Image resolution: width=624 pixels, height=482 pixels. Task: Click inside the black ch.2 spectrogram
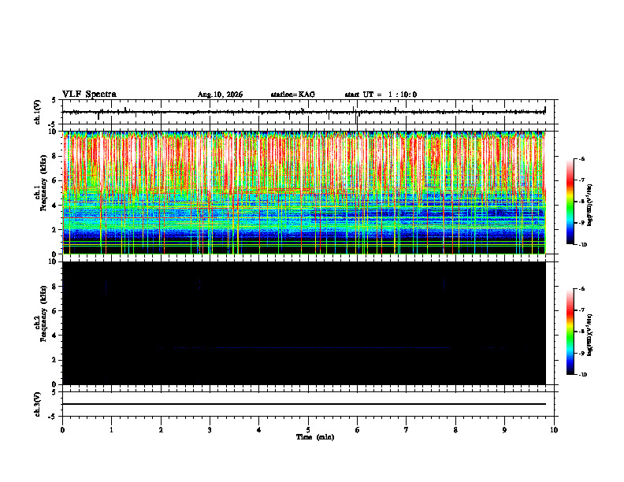click(303, 323)
